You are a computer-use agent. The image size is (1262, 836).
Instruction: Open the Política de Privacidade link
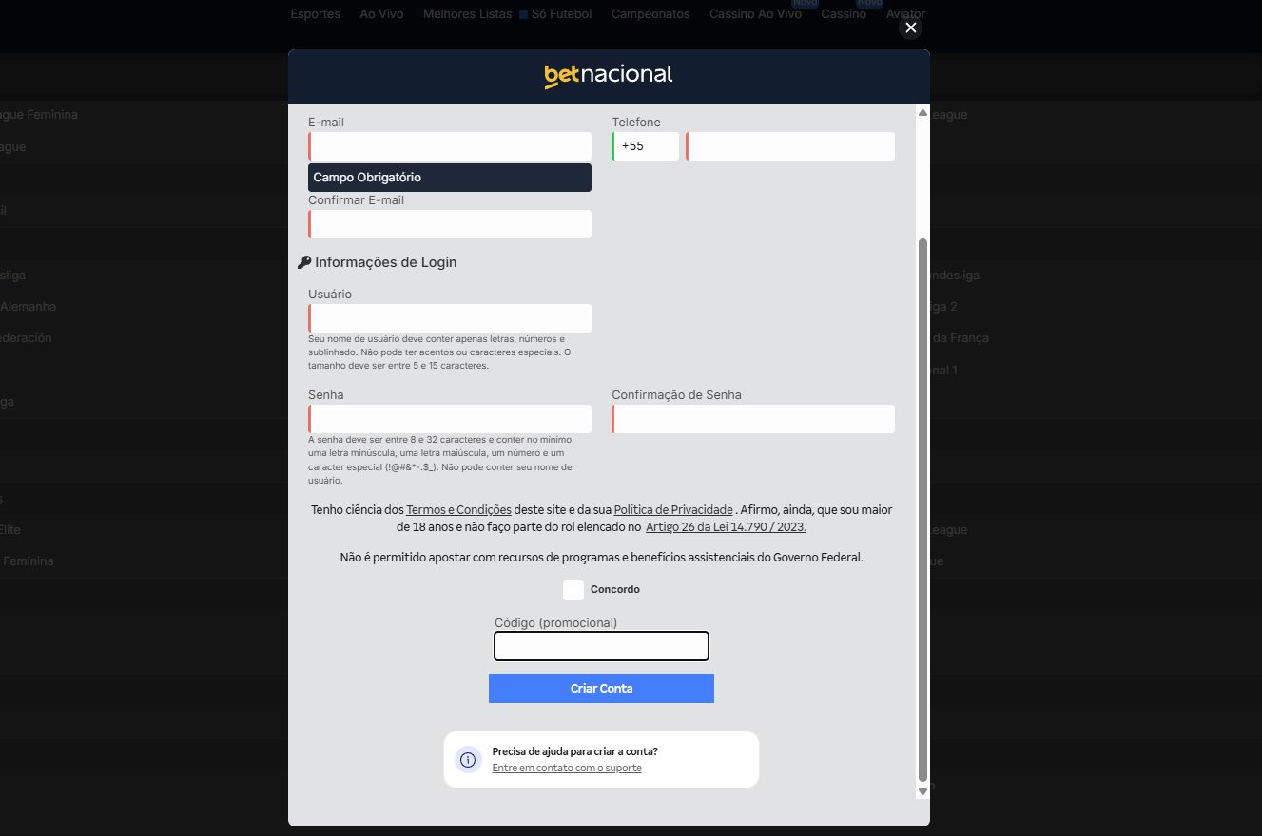673,510
